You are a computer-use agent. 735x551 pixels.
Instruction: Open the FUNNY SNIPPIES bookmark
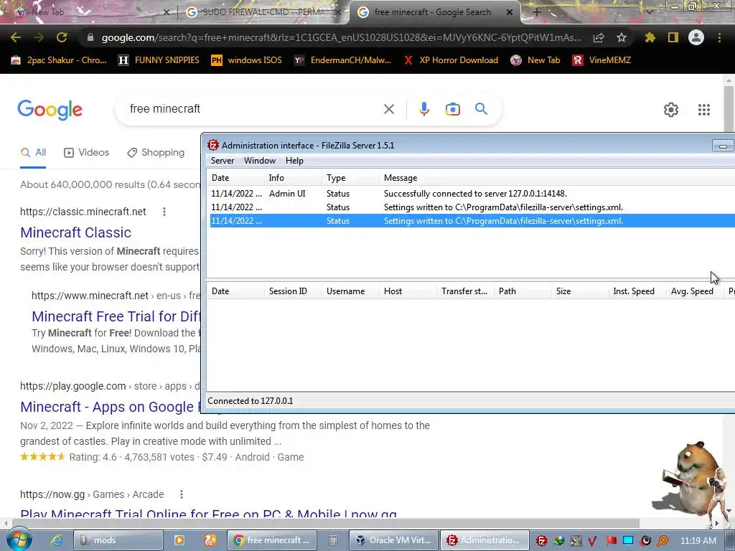(159, 60)
